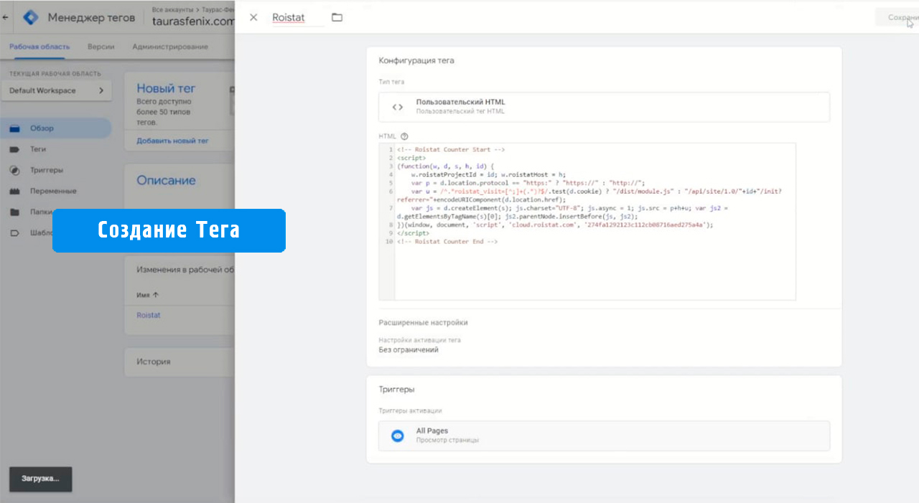Click the Сохранить save button
The image size is (919, 503).
(896, 17)
